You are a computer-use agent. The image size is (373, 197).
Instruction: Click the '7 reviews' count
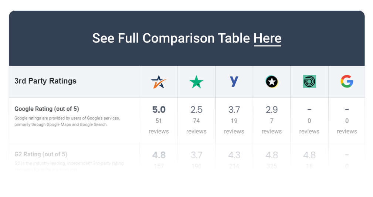pyautogui.click(x=272, y=126)
